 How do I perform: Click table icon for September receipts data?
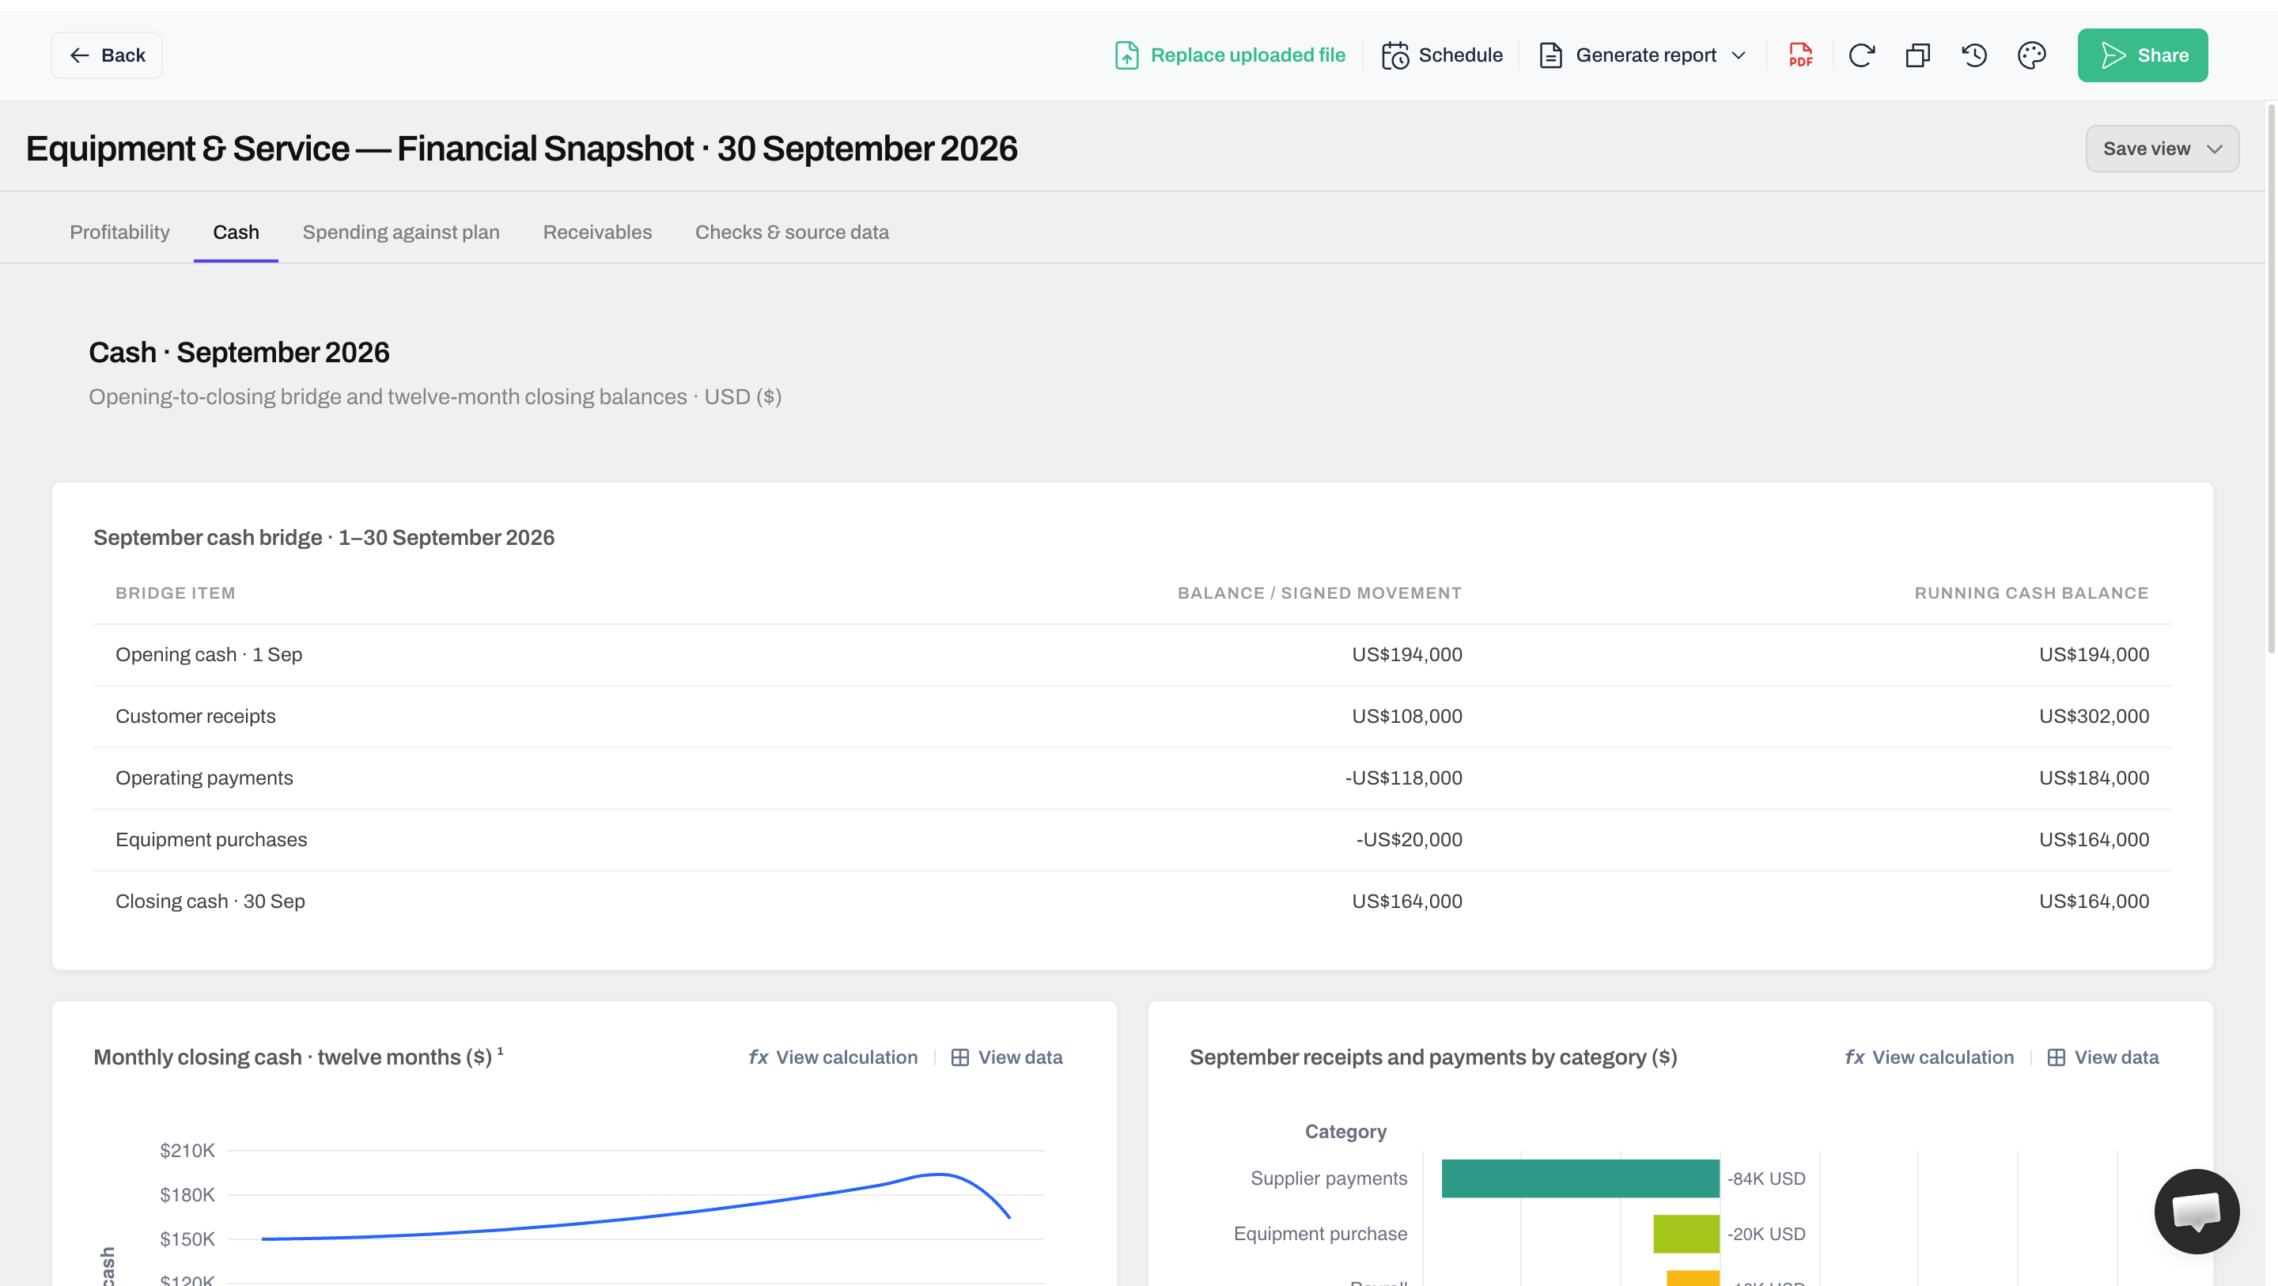click(x=2056, y=1057)
